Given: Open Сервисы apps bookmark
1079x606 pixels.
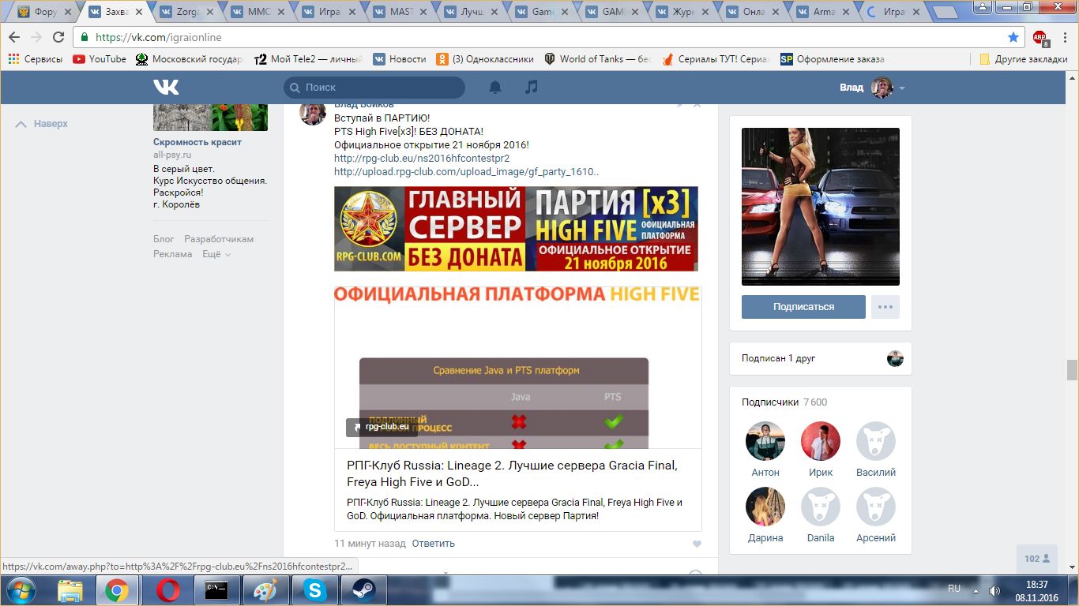Looking at the screenshot, I should point(35,59).
